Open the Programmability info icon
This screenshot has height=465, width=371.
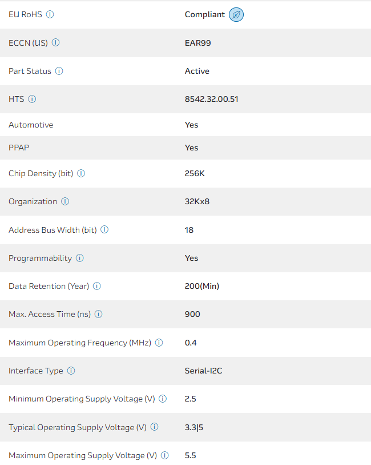[79, 258]
